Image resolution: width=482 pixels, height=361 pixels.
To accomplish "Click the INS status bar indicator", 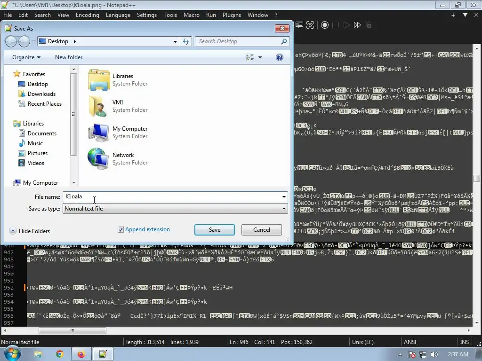I will point(465,342).
